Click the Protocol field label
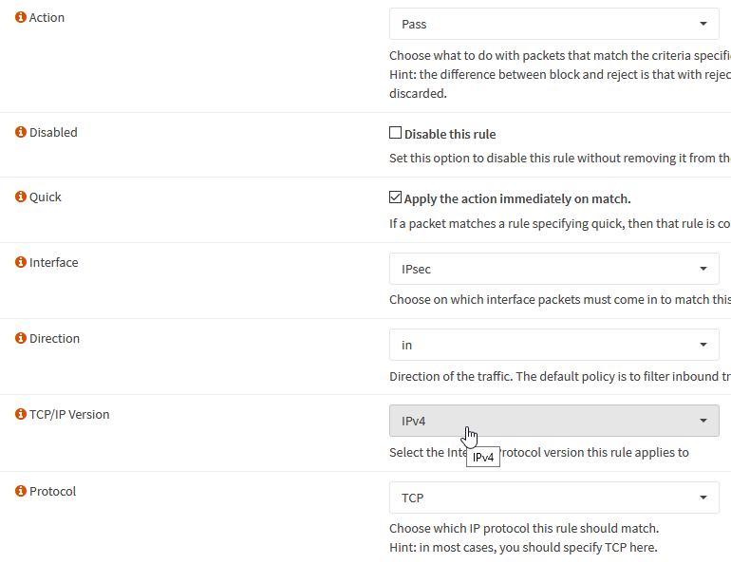This screenshot has height=564, width=731. 53,492
